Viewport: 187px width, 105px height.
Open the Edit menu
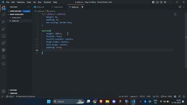[x=13, y=2]
